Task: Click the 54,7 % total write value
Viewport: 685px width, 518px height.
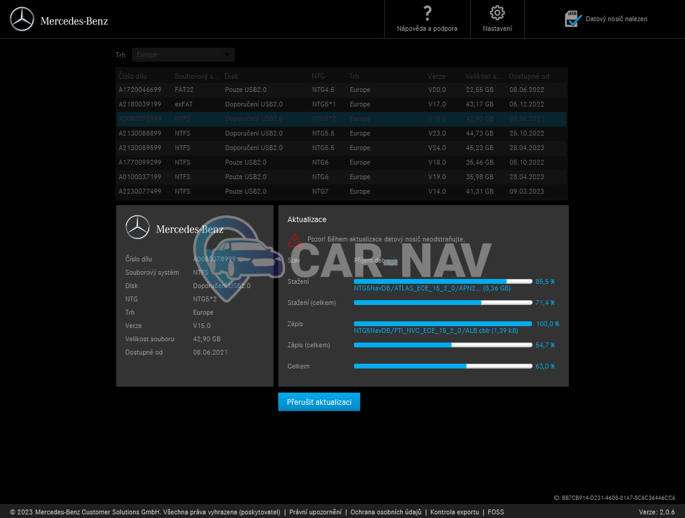Action: tap(545, 345)
